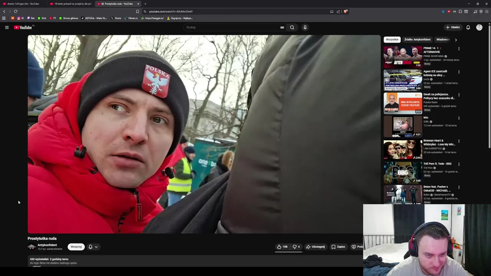
Task: Open options menu for Agent ICE video
Action: (x=459, y=72)
